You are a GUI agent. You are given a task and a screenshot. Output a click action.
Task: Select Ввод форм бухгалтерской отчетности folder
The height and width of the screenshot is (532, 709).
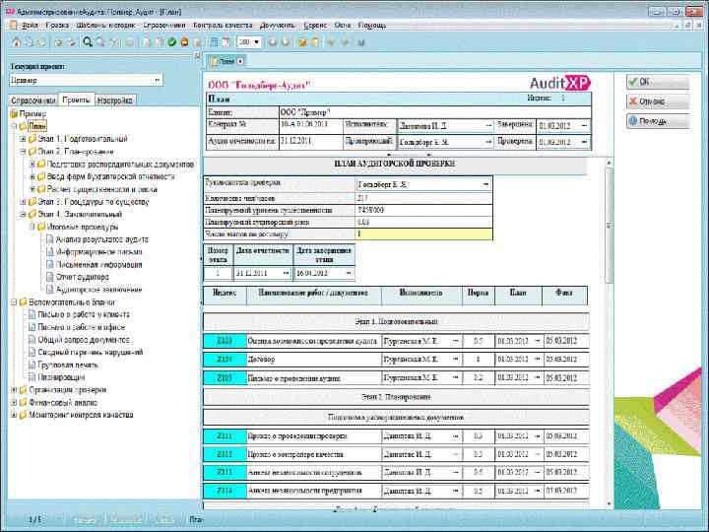click(x=110, y=176)
